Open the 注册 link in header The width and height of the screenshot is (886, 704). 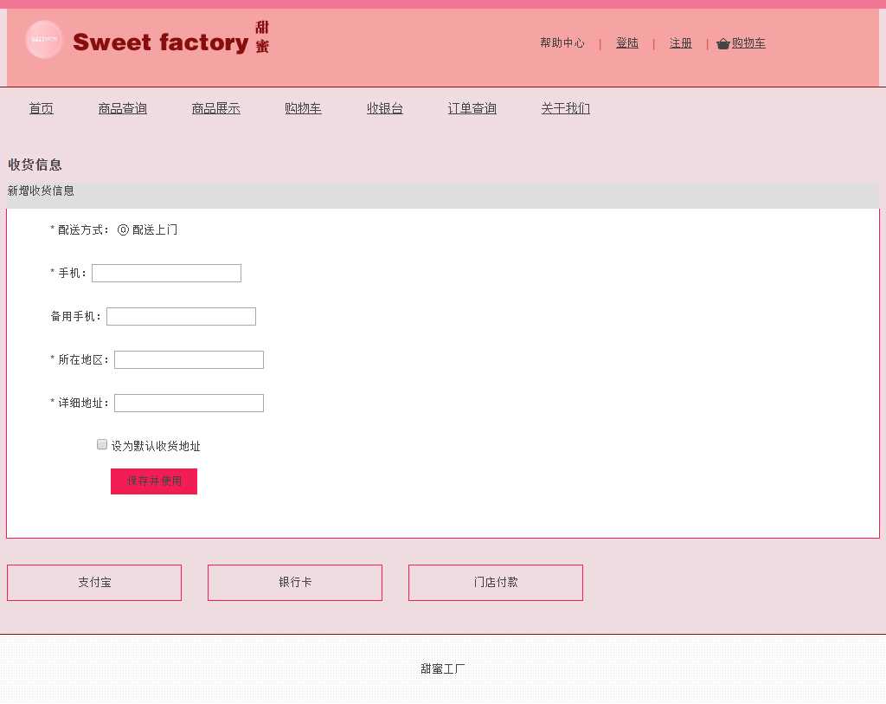pos(680,43)
